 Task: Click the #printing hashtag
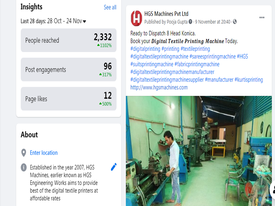coord(170,49)
